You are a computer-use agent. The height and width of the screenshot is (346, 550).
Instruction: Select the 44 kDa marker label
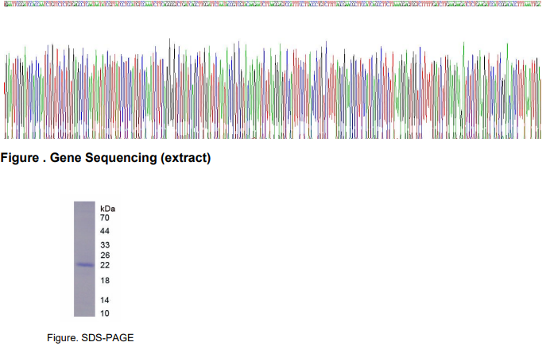(105, 231)
